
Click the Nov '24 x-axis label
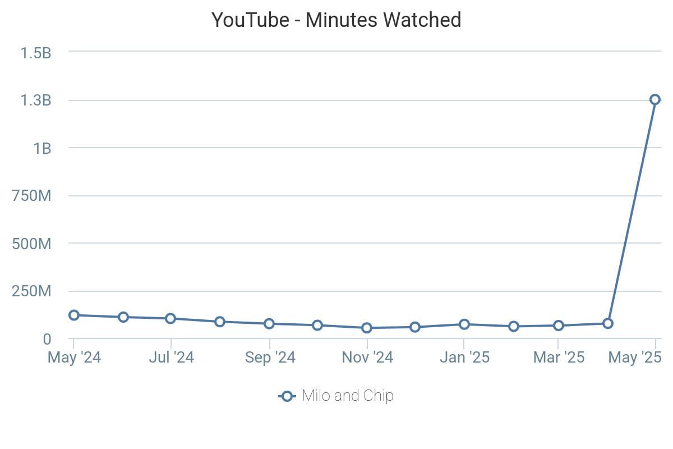(367, 358)
